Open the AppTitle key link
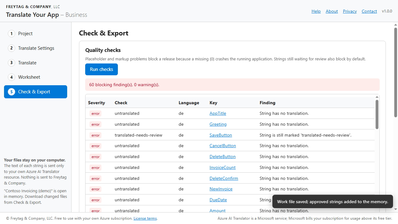 [x=218, y=113]
